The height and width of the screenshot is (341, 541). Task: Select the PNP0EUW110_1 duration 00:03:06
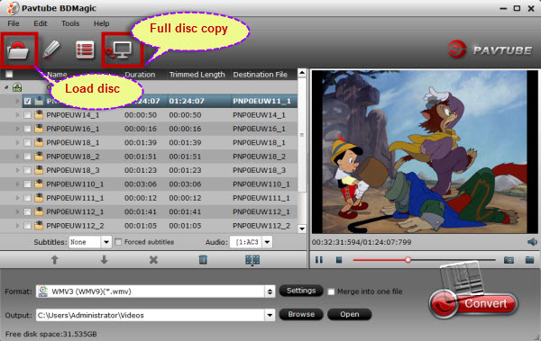pyautogui.click(x=141, y=184)
